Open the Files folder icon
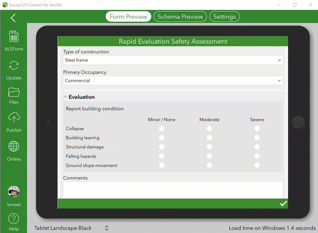 click(14, 92)
